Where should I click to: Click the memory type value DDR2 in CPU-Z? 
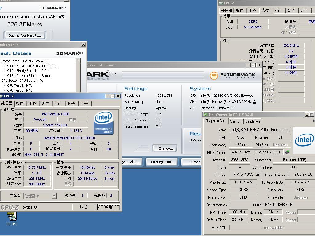[x=253, y=22]
